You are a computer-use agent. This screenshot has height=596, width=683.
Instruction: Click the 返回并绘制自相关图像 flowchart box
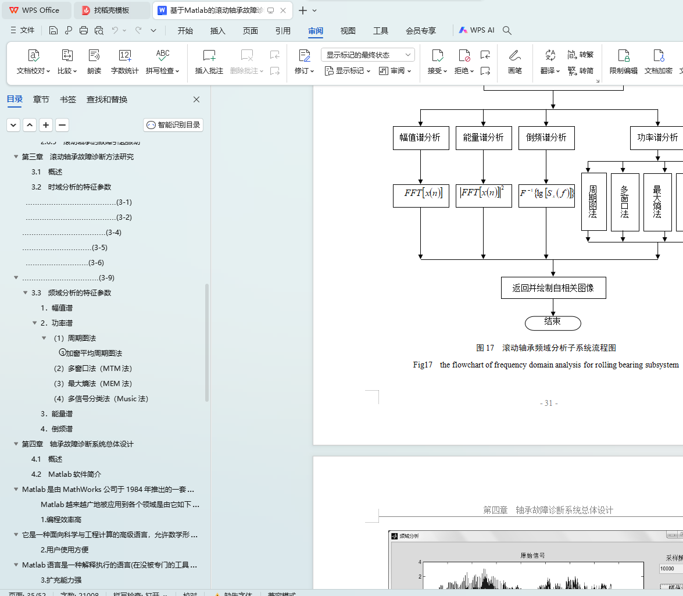[553, 288]
